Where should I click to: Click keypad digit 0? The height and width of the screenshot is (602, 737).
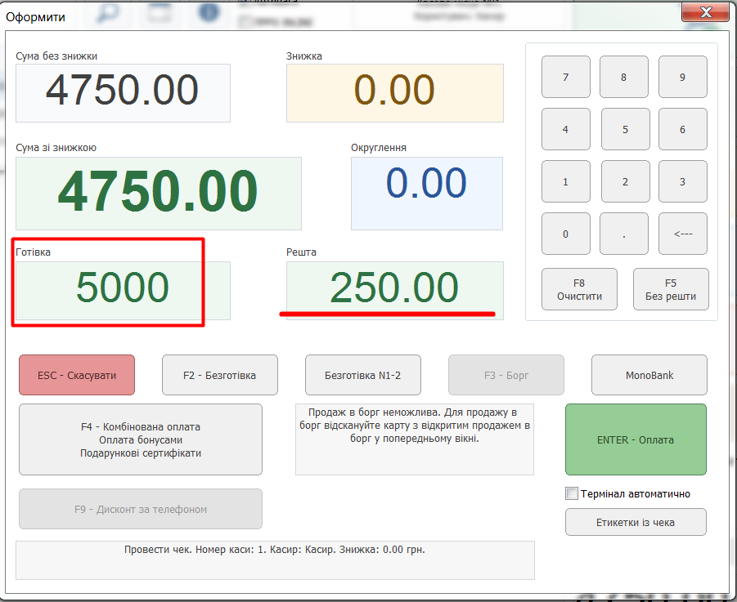coord(565,234)
